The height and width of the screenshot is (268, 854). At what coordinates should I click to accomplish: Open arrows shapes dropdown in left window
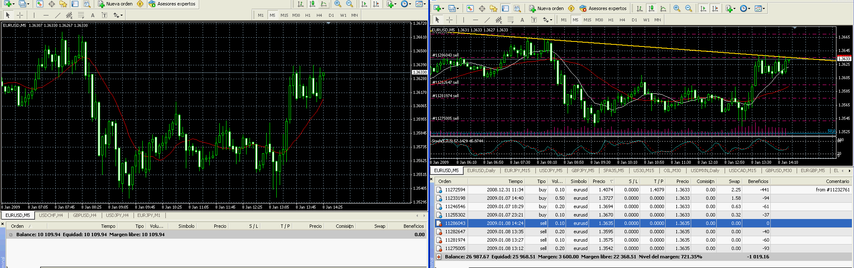118,15
